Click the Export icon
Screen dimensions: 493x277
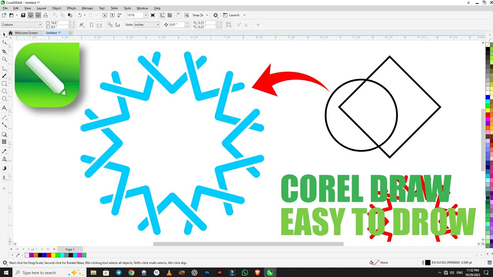pyautogui.click(x=112, y=15)
